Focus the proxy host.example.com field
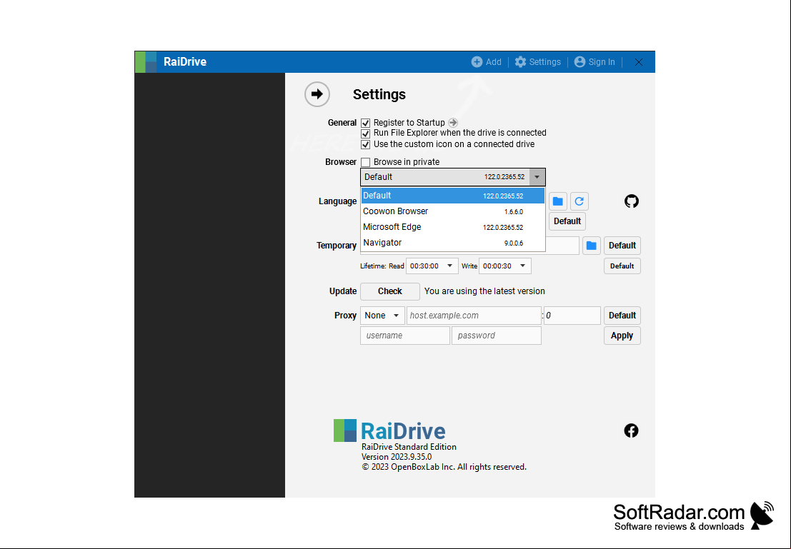The image size is (791, 549). pos(474,316)
